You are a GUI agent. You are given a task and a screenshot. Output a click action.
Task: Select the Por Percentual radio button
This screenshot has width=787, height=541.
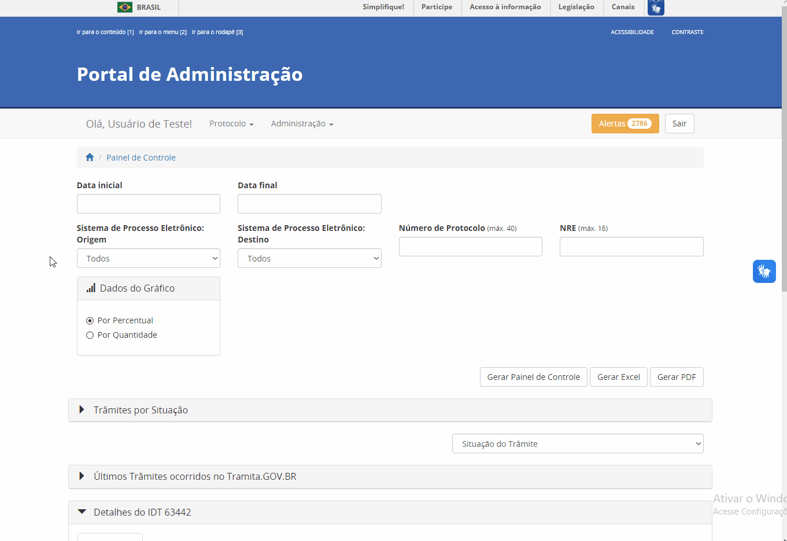point(90,320)
